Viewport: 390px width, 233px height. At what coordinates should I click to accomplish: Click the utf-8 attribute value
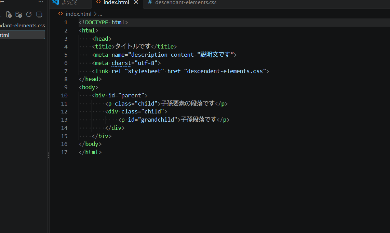coord(146,63)
